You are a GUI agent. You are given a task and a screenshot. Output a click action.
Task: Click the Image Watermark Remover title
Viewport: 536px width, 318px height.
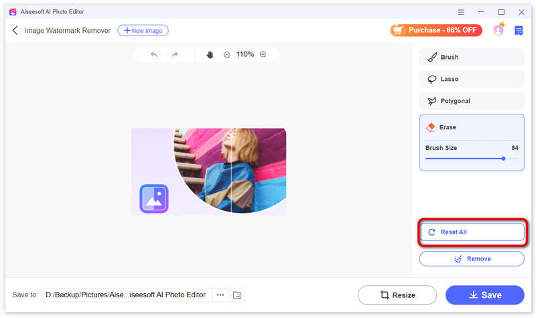click(68, 30)
